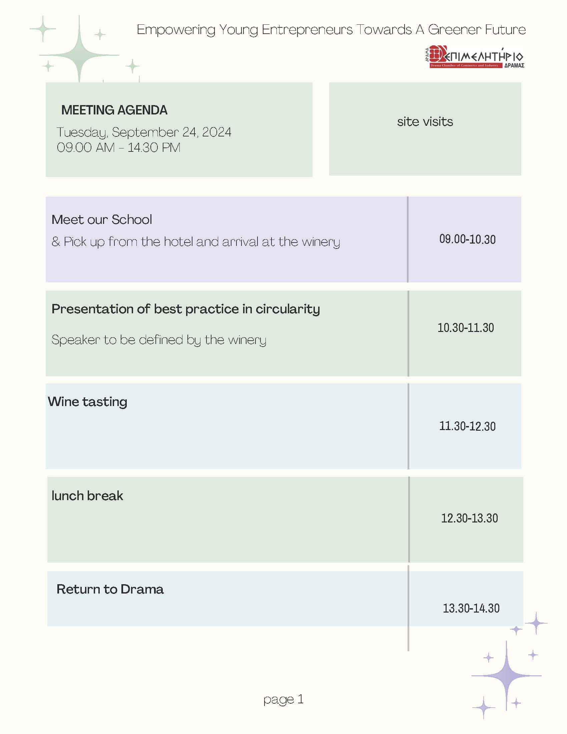The image size is (567, 734).
Task: Click the site visits box
Action: tap(425, 129)
